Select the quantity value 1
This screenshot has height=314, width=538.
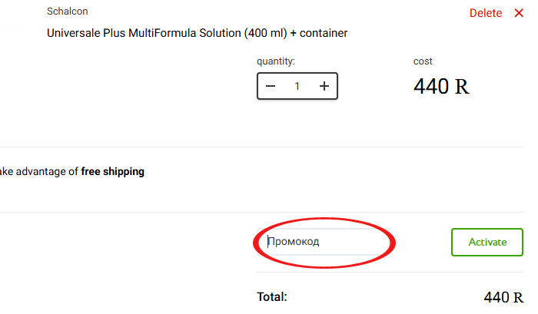coord(297,86)
